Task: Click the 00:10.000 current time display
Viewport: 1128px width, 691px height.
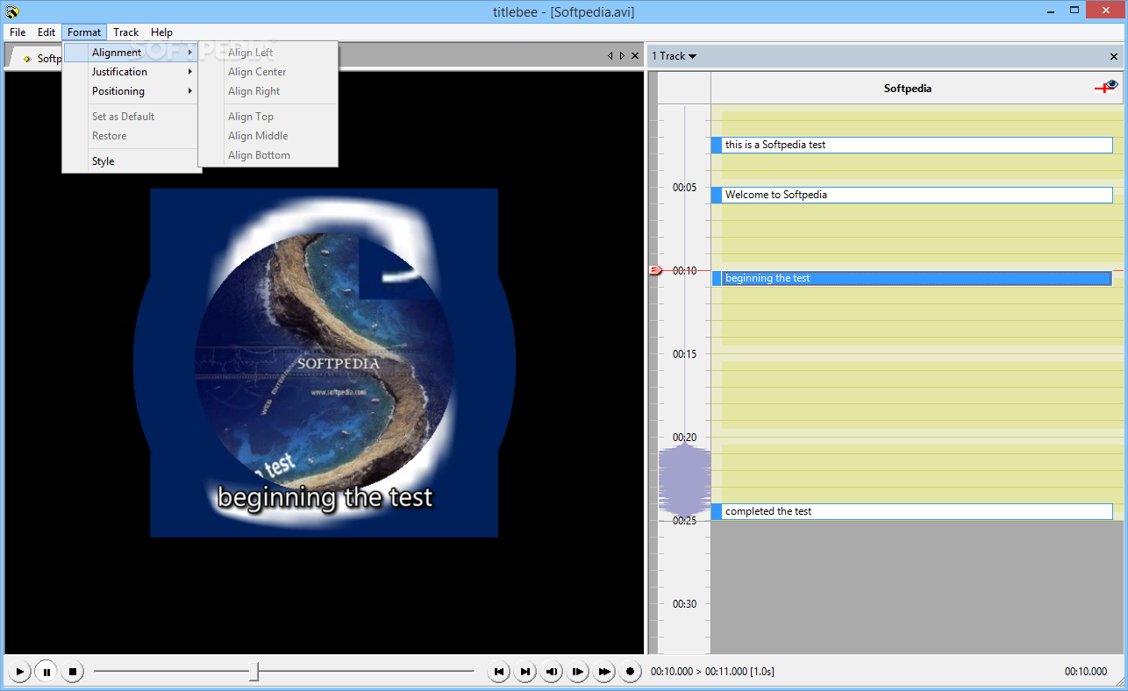Action: 1086,672
